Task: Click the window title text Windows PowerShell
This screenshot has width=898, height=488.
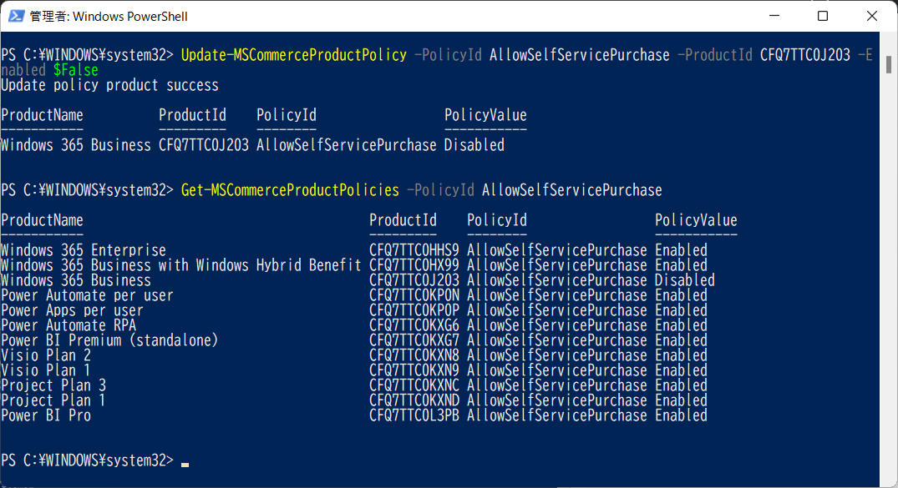Action: (130, 17)
